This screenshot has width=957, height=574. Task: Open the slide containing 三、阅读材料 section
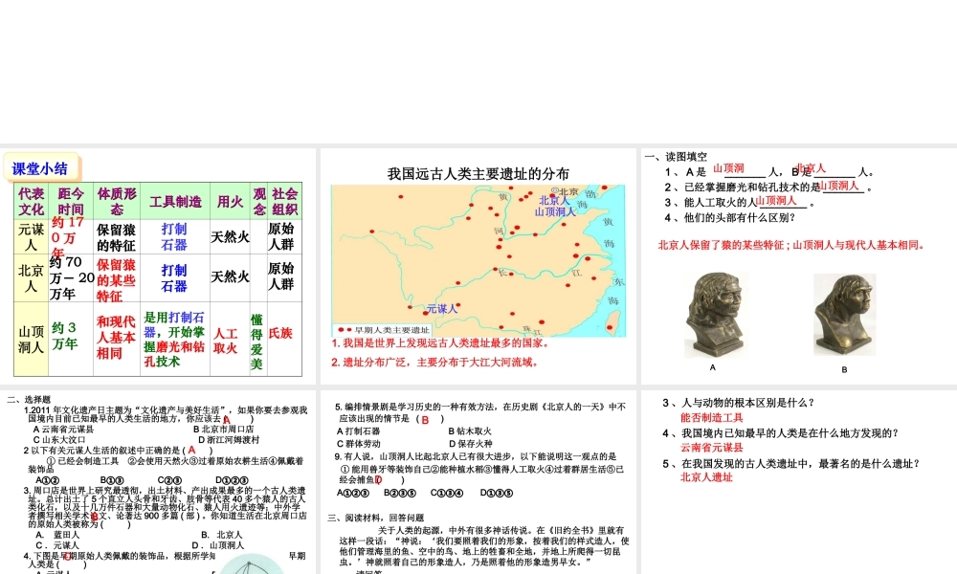coord(478,482)
